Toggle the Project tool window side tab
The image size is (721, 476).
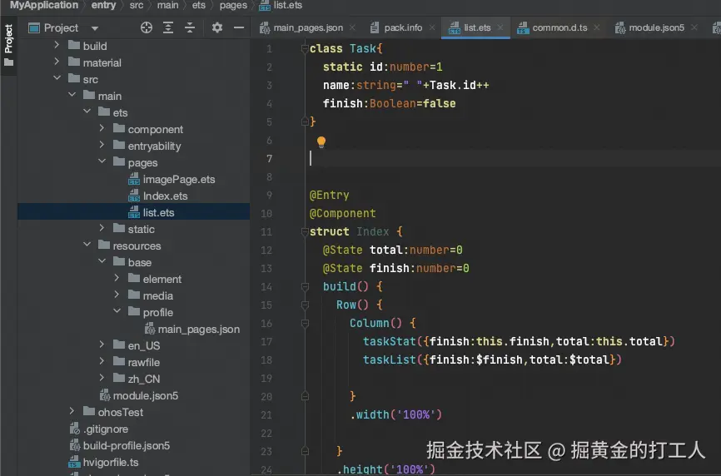point(8,45)
